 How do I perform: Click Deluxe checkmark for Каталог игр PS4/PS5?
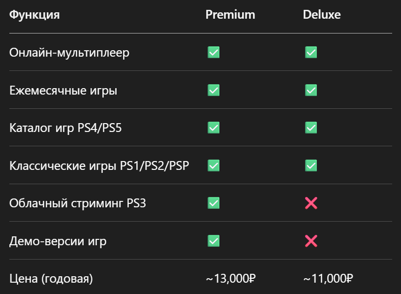(x=311, y=128)
